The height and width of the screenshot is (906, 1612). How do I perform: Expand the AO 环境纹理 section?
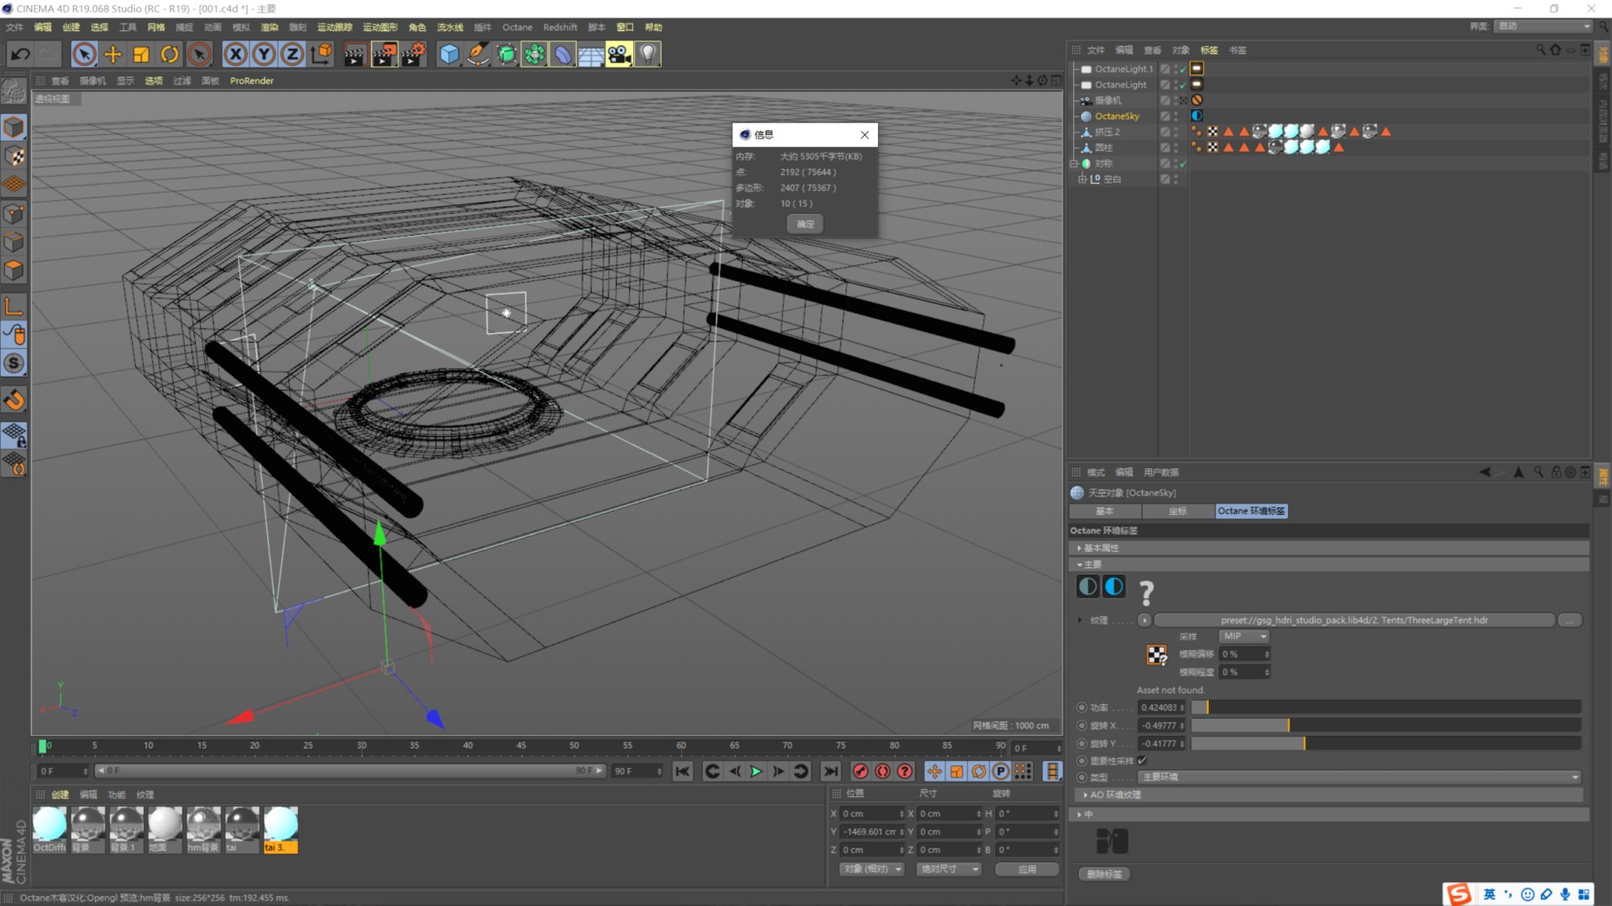1086,795
